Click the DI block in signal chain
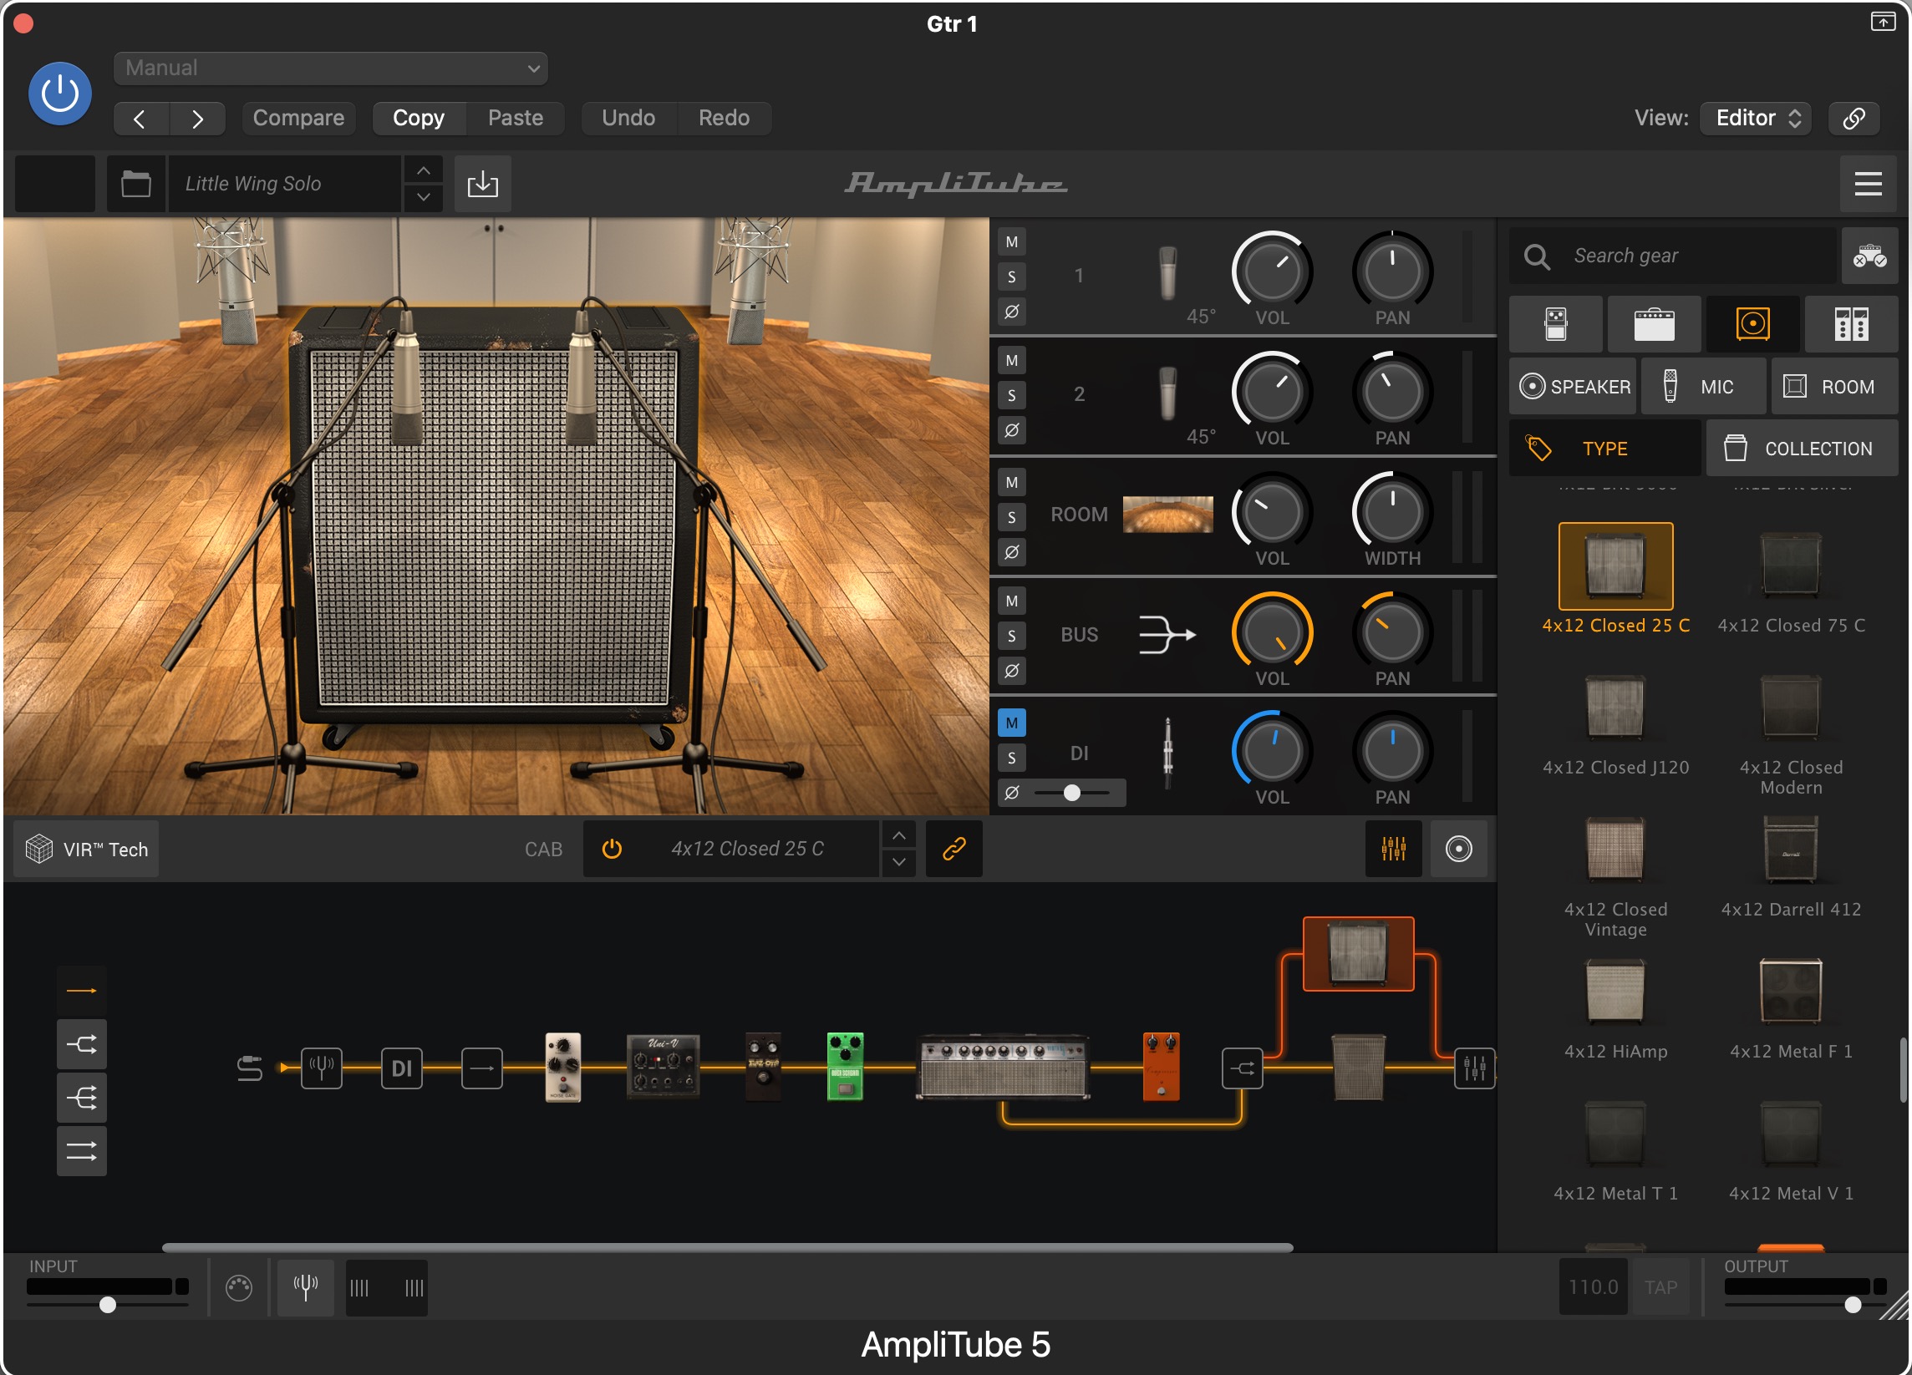1912x1375 pixels. 401,1068
